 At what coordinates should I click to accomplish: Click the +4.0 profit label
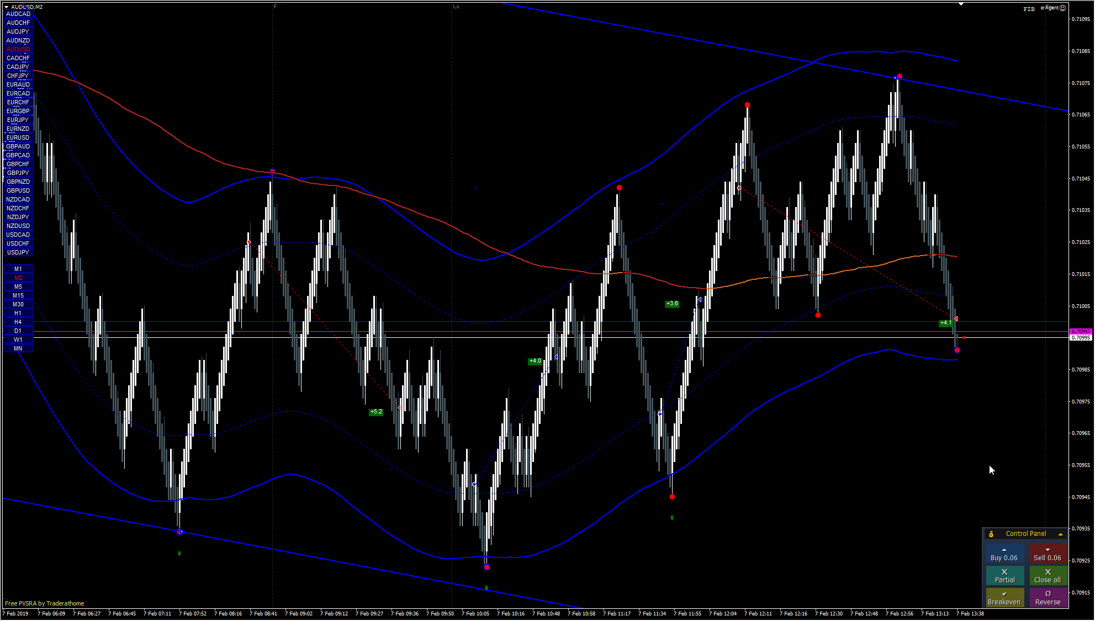pyautogui.click(x=535, y=361)
